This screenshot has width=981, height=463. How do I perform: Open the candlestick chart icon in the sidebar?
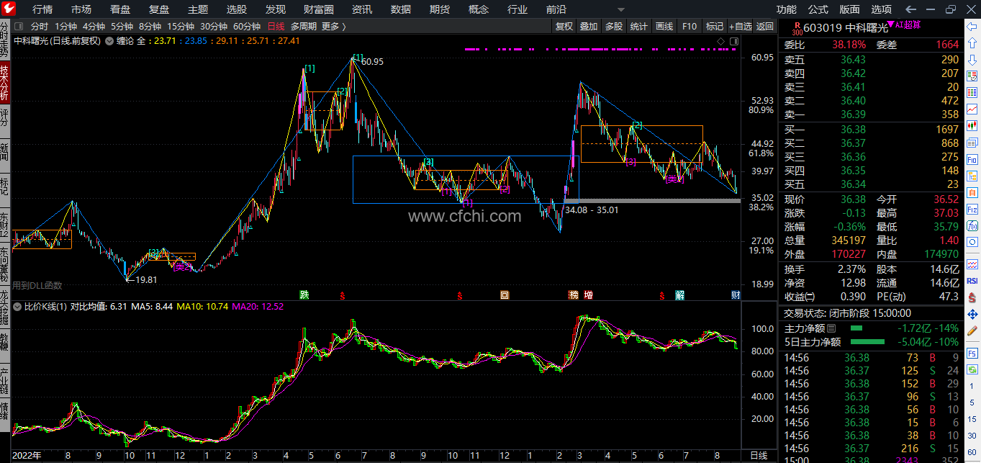pyautogui.click(x=972, y=125)
